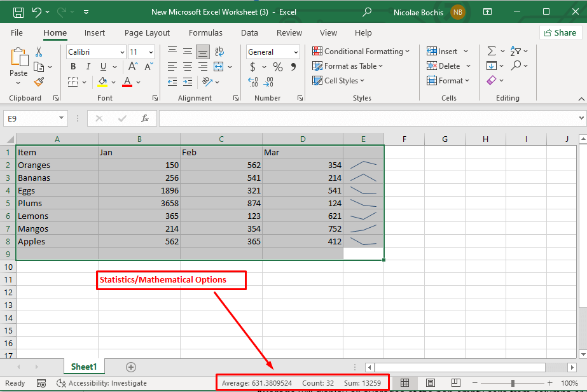587x392 pixels.
Task: Click the Share button
Action: (x=560, y=32)
